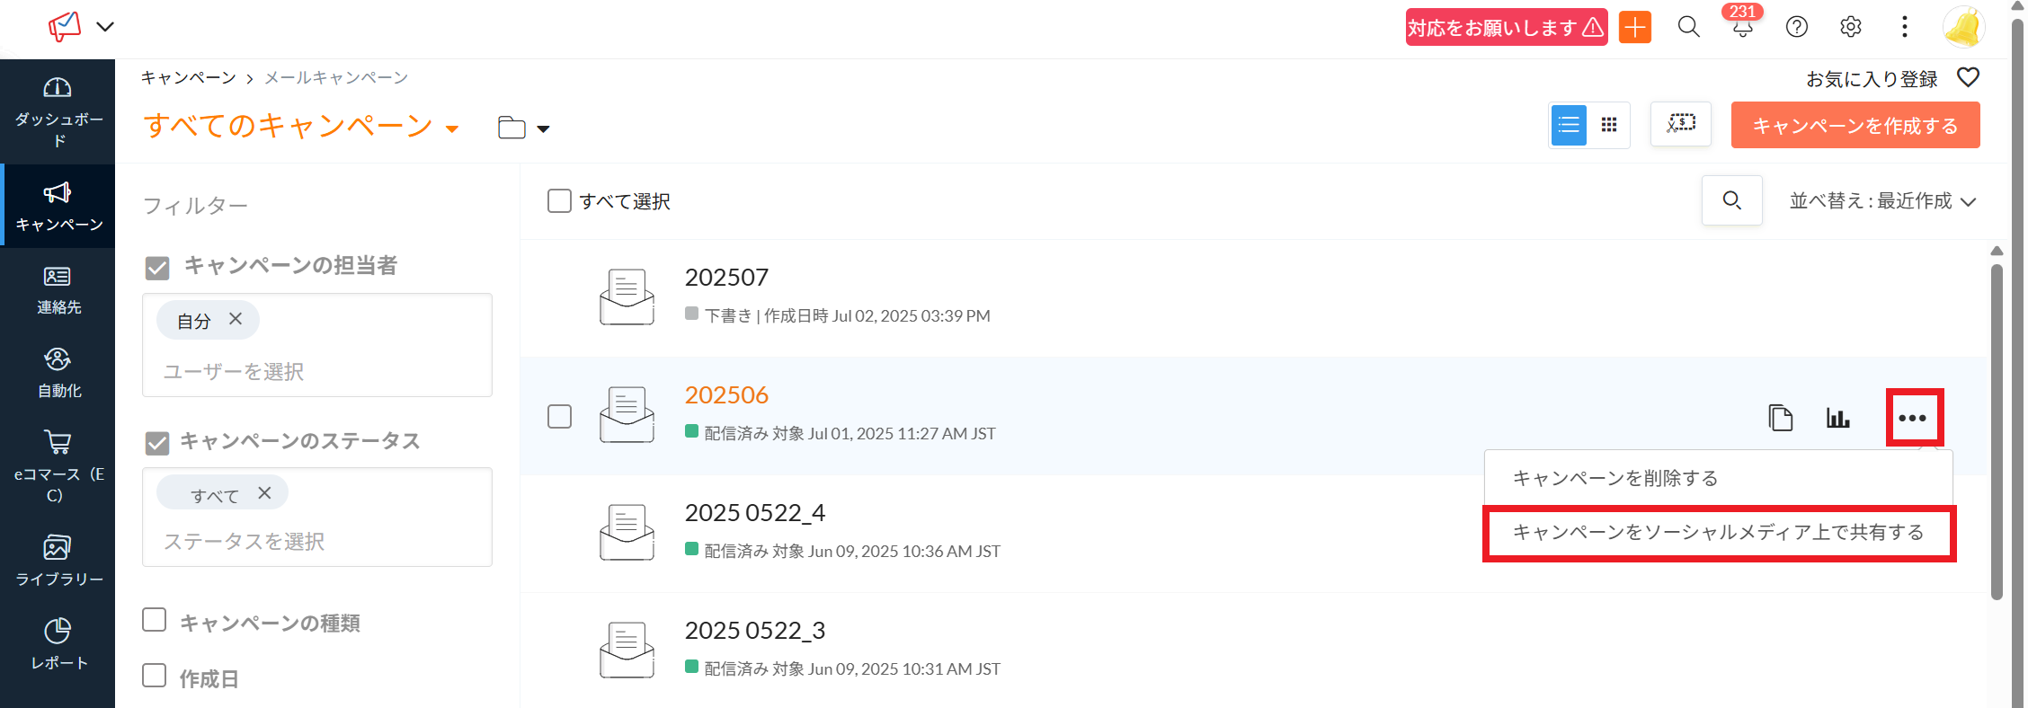2028x708 pixels.
Task: Open the 202507 draft campaign
Action: click(725, 278)
